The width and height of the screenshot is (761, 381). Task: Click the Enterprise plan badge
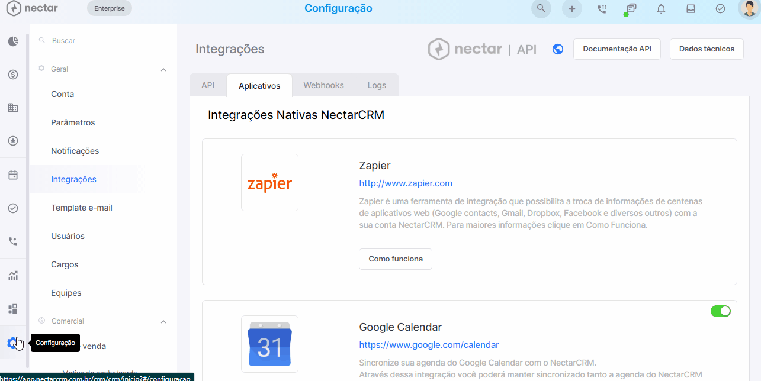click(x=110, y=8)
